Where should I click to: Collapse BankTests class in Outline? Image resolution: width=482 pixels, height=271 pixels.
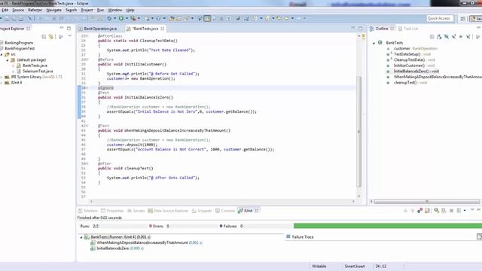(x=374, y=43)
